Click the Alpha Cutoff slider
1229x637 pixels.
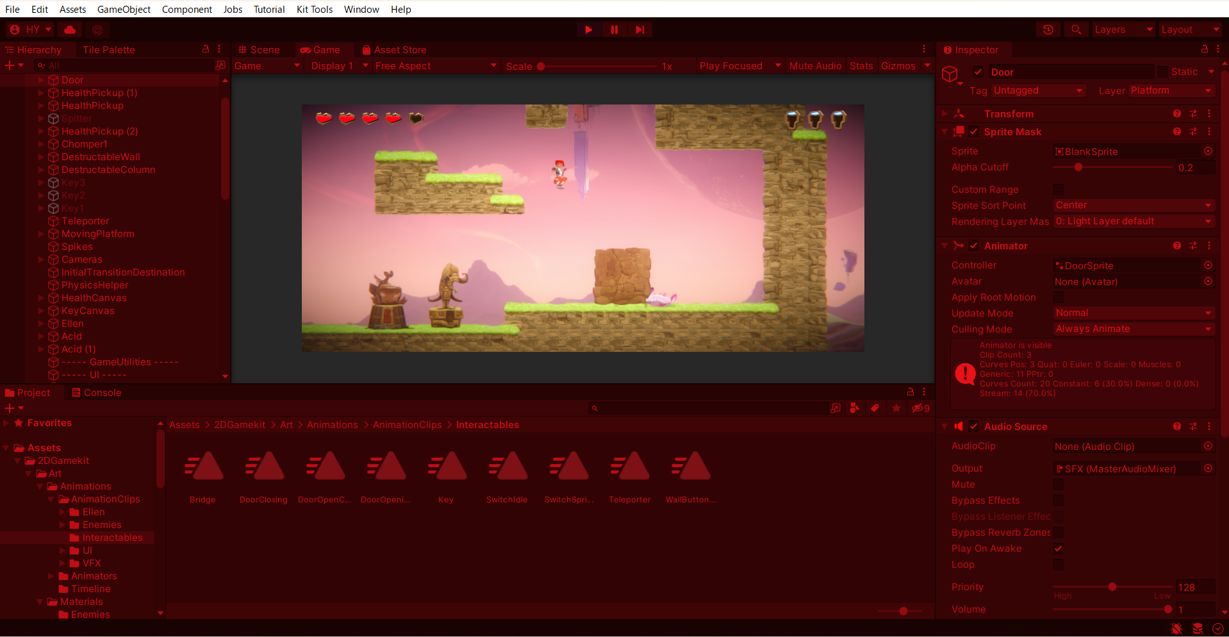[1112, 167]
